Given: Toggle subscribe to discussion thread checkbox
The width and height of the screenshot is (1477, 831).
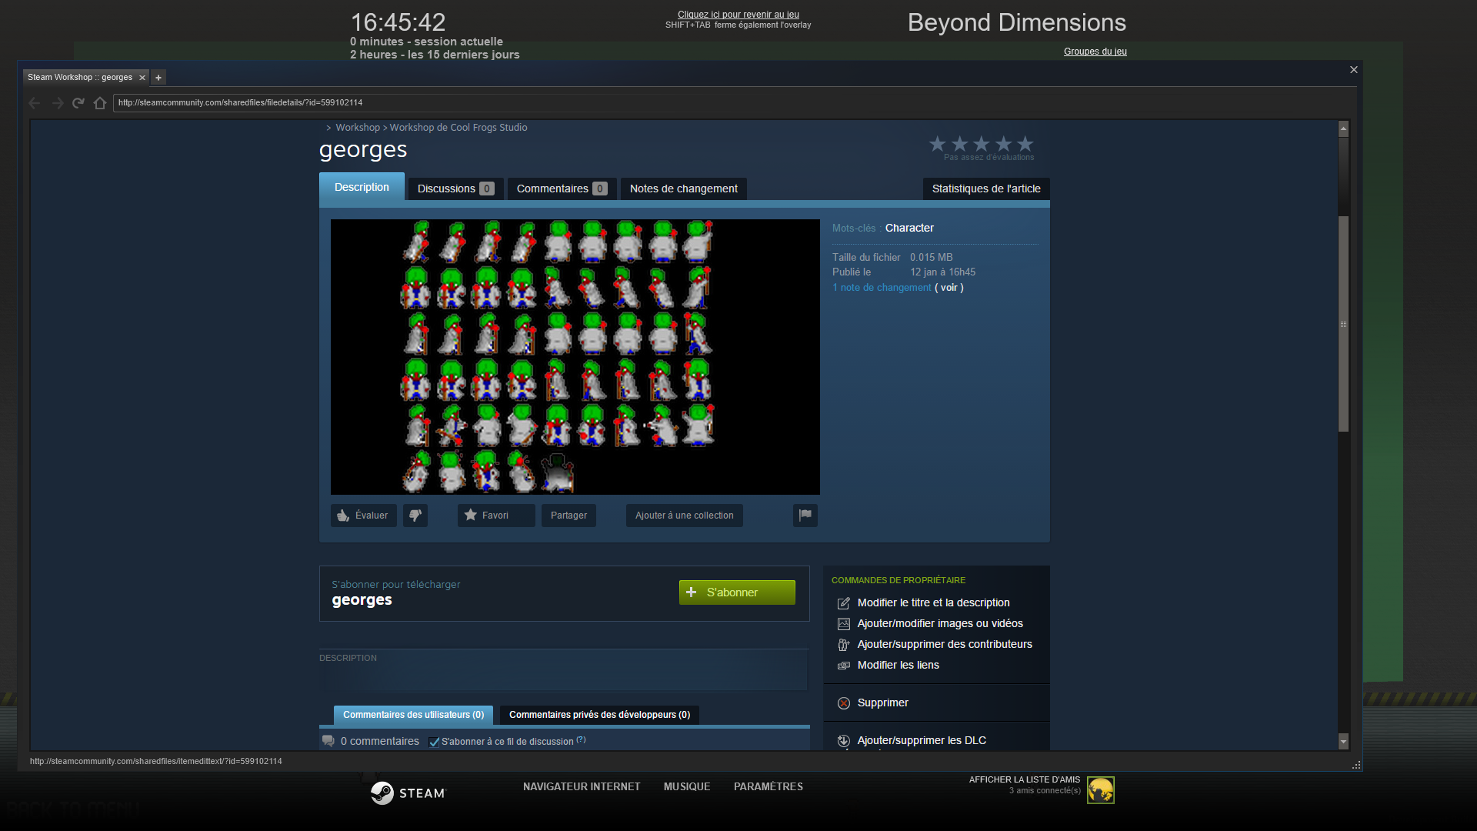Looking at the screenshot, I should [x=434, y=743].
